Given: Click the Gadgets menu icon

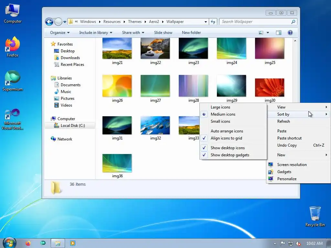Looking at the screenshot, I should click(271, 172).
